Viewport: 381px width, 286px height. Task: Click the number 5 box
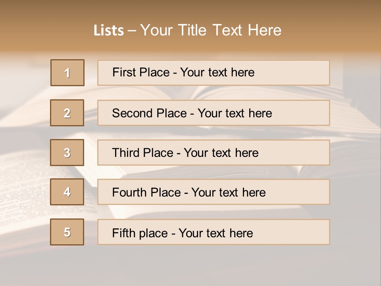(x=67, y=232)
